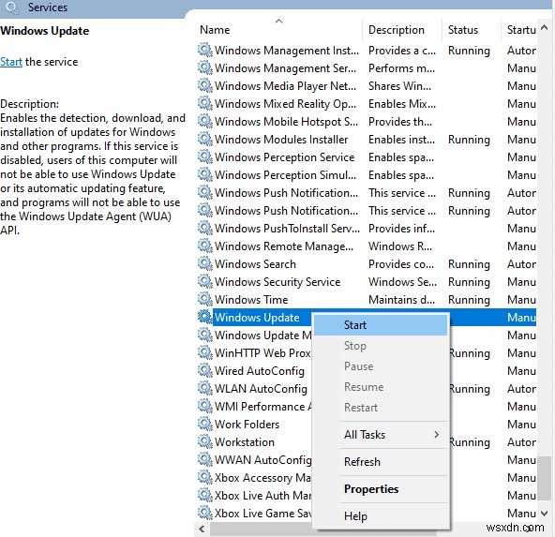Click the Start the service link
Screen dimensions: 555x537
pos(11,62)
